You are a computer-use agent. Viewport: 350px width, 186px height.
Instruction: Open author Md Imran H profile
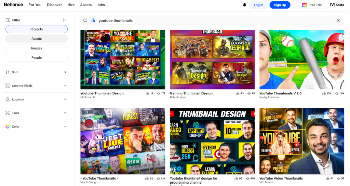pyautogui.click(x=88, y=97)
